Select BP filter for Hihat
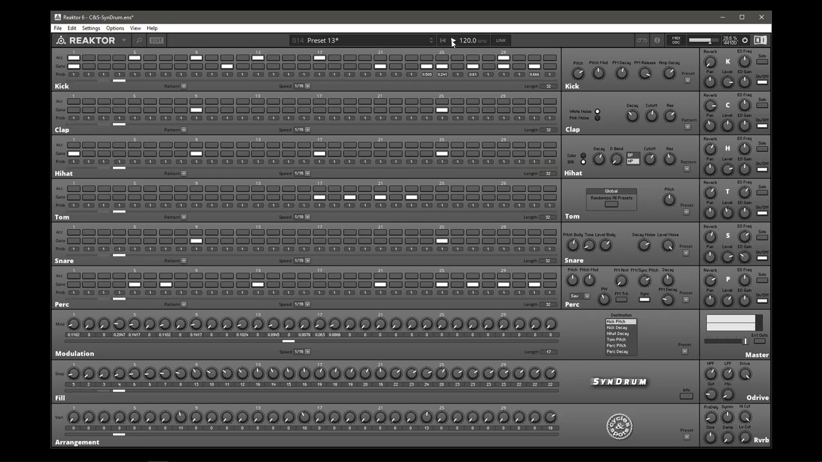This screenshot has height=462, width=822. [633, 155]
